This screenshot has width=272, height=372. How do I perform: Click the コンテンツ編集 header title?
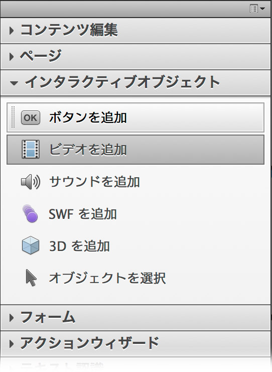(69, 30)
